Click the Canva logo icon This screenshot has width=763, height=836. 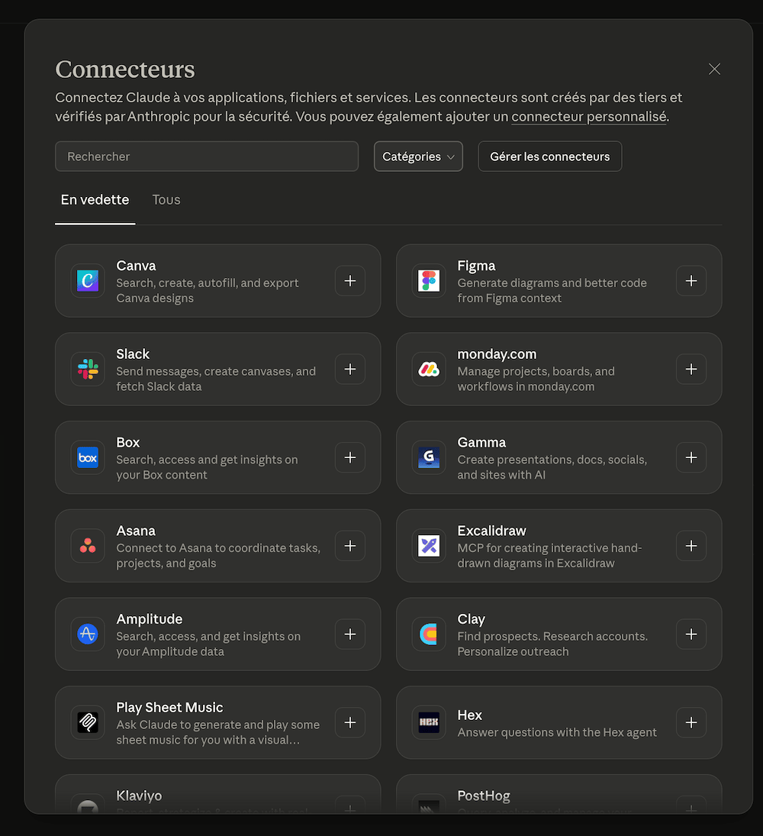pos(88,281)
